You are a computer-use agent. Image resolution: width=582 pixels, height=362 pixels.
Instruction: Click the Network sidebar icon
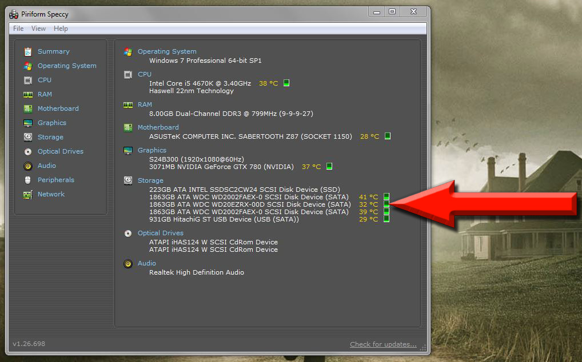28,194
